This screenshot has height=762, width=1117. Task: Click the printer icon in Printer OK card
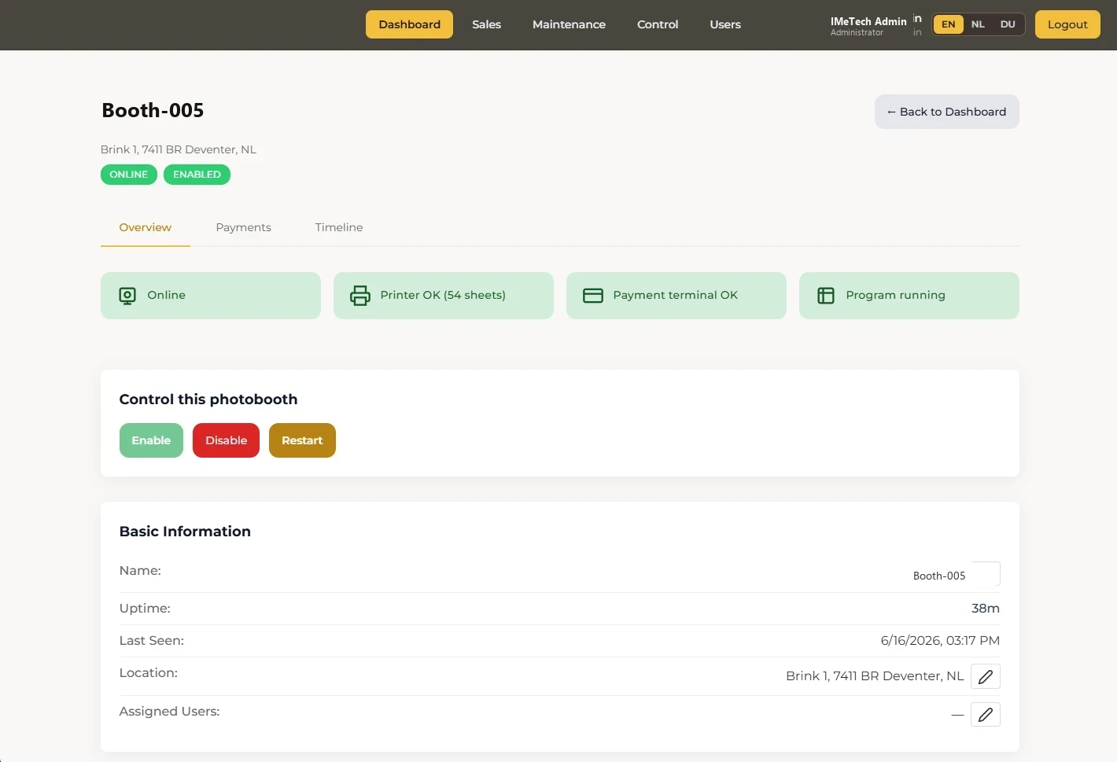pyautogui.click(x=360, y=296)
